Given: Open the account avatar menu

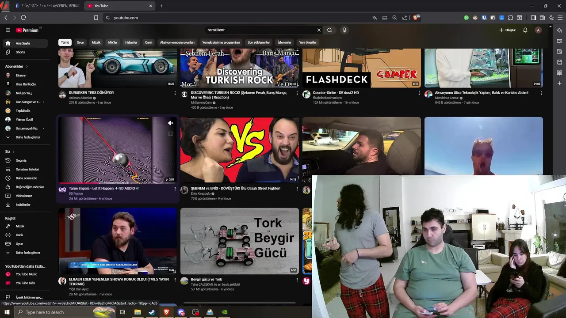Looking at the screenshot, I should click(538, 30).
